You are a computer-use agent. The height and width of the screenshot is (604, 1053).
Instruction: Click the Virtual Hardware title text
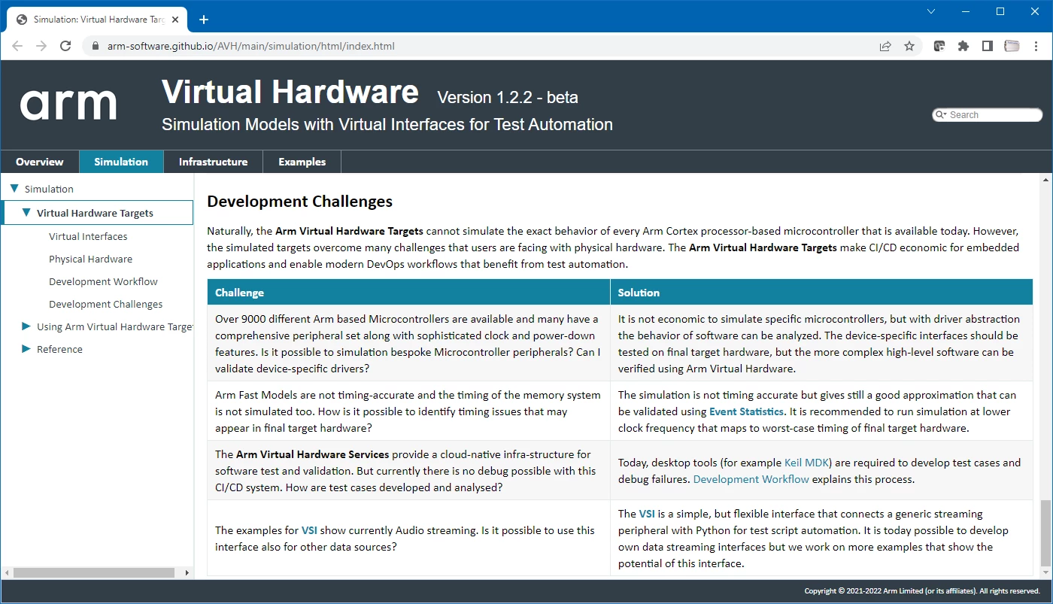click(290, 93)
